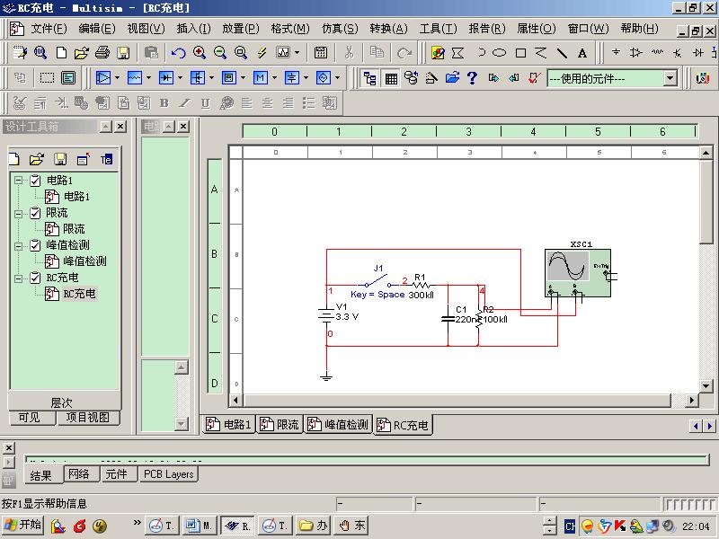Image resolution: width=719 pixels, height=539 pixels.
Task: Click the Transistor component group icon
Action: pos(197,78)
